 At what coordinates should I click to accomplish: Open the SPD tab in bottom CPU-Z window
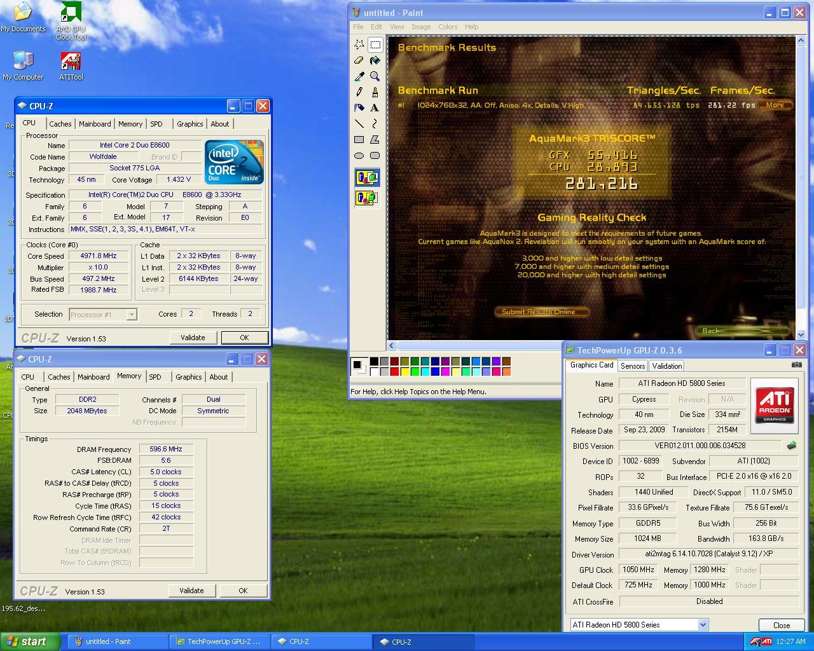tap(155, 377)
